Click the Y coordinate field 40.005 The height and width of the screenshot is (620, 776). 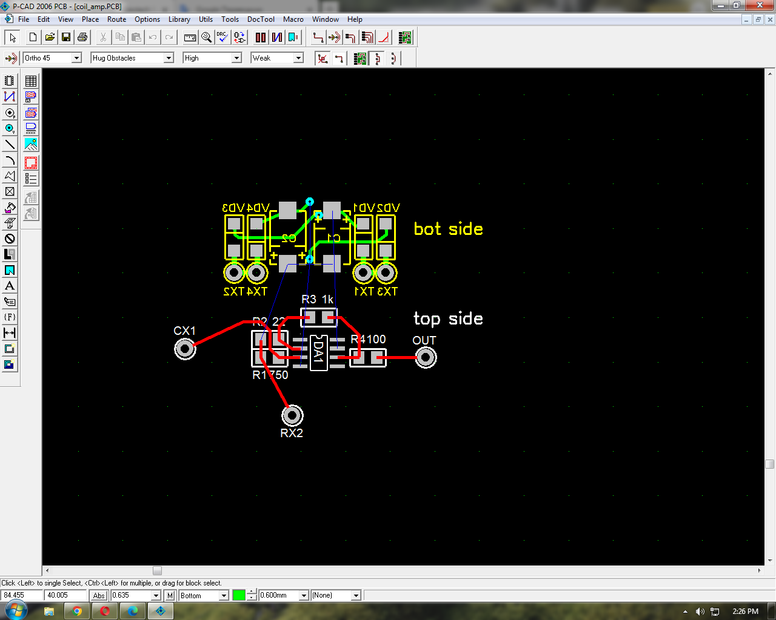(65, 596)
